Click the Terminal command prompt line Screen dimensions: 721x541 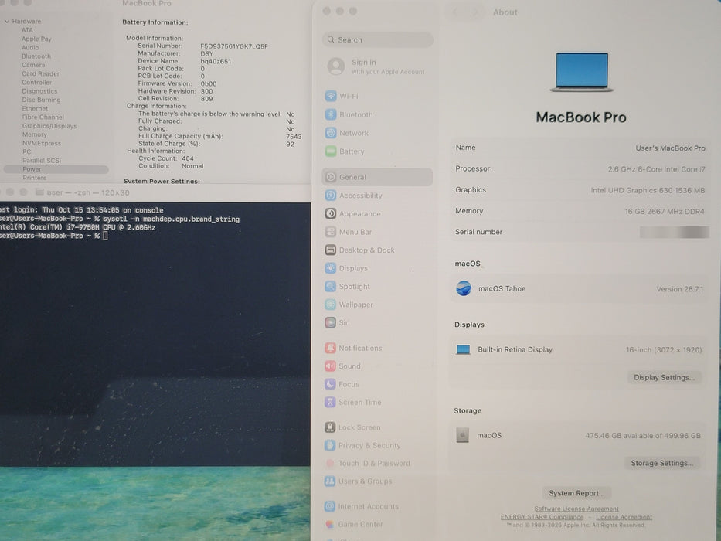coord(54,236)
